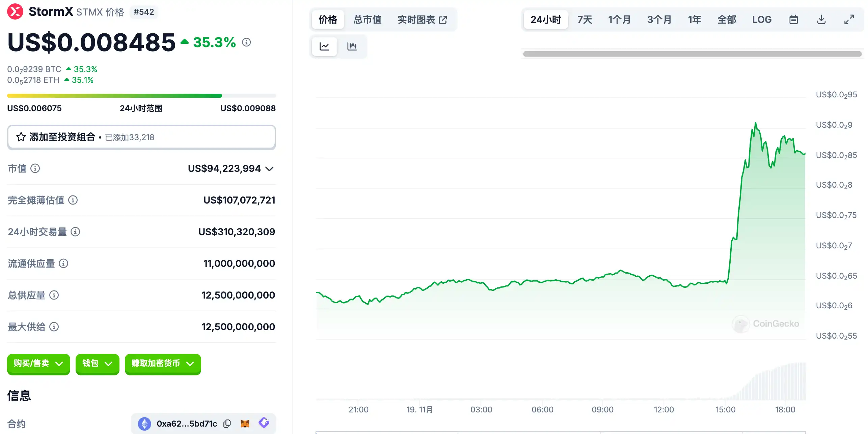Add token to MetaMask via fox icon
The image size is (868, 434).
[245, 424]
